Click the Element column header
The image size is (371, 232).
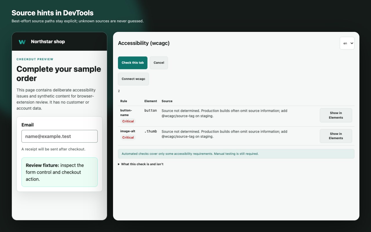point(151,101)
